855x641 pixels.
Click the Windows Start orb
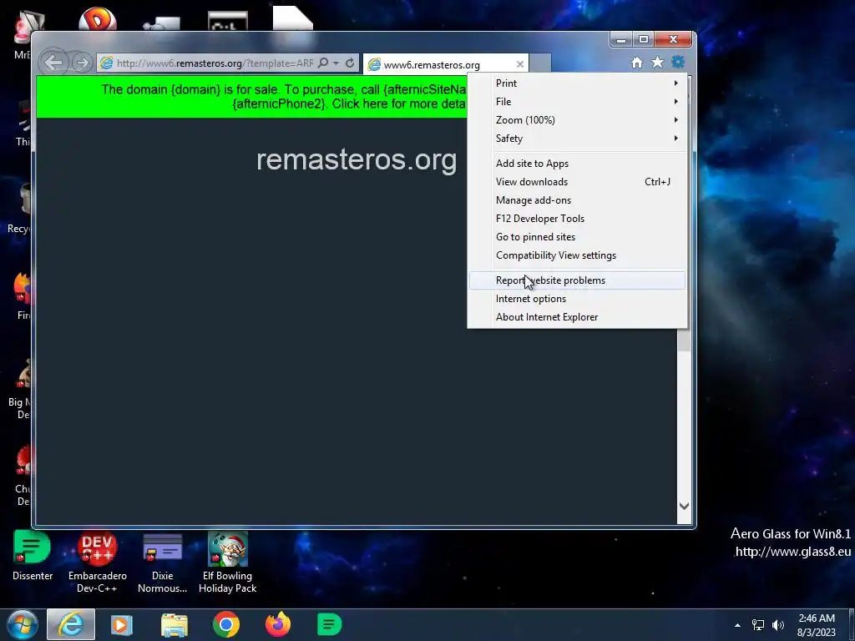coord(23,624)
